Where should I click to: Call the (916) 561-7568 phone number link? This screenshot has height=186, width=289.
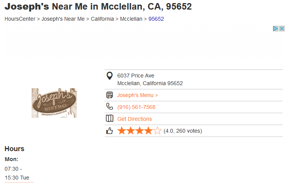click(136, 107)
